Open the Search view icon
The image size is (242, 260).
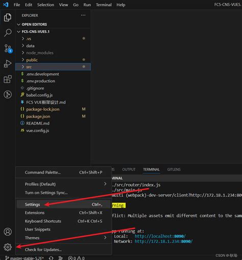[x=8, y=33]
